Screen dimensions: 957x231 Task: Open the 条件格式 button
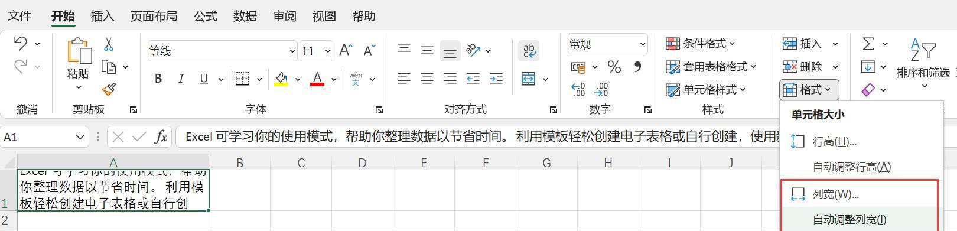(x=701, y=43)
